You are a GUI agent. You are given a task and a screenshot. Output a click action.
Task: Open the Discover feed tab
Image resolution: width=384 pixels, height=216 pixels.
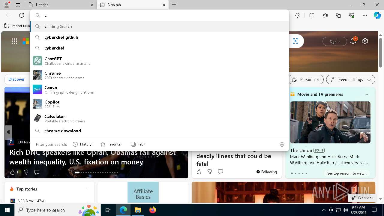coord(16,79)
